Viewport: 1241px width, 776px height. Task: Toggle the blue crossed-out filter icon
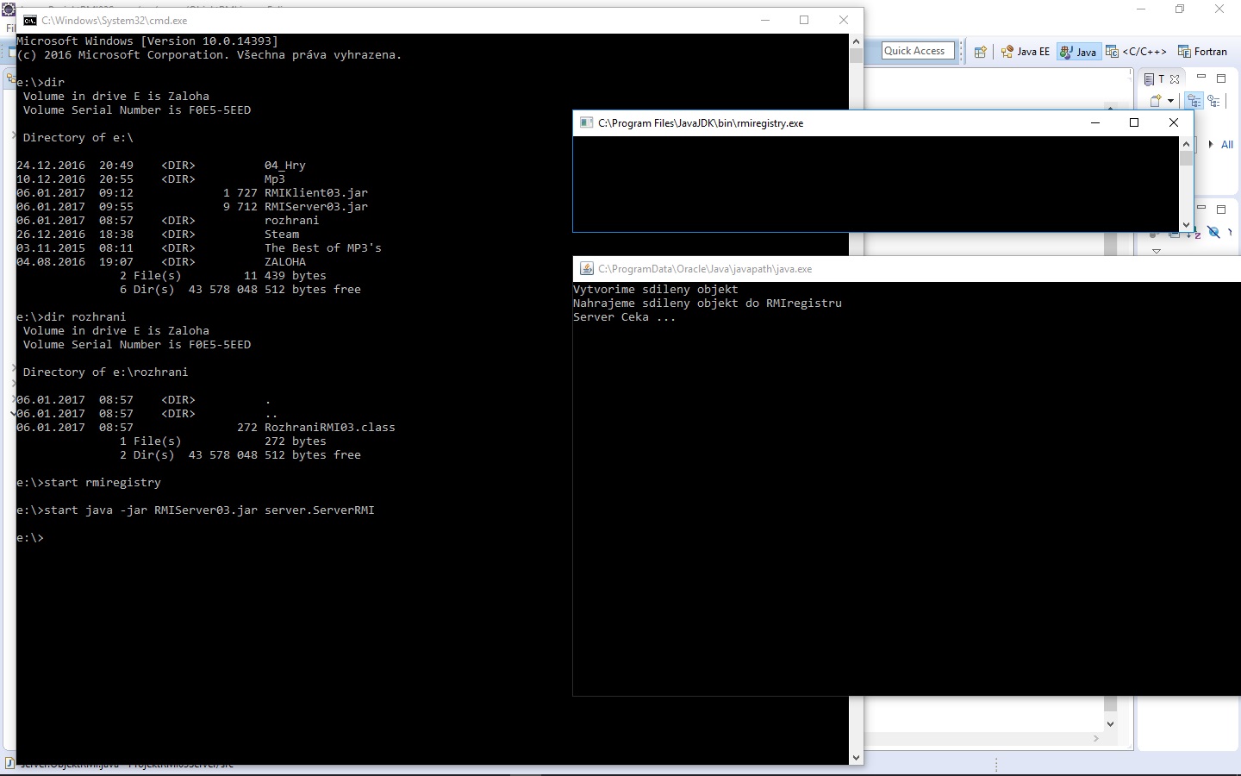coord(1213,233)
